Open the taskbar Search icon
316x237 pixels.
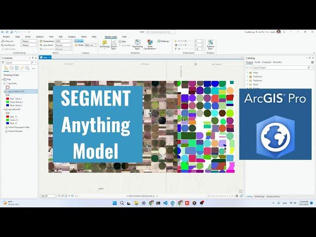pos(122,203)
